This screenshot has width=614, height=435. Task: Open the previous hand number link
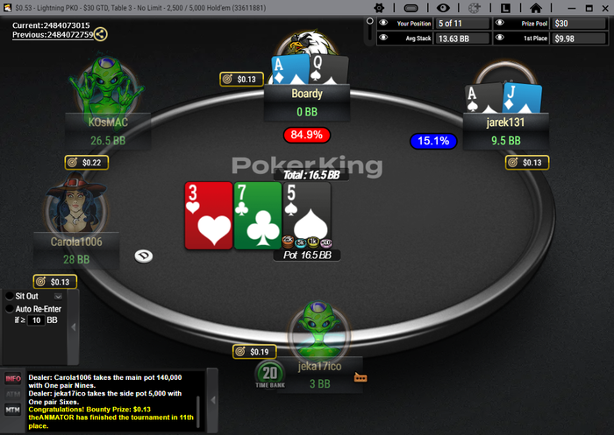click(53, 35)
